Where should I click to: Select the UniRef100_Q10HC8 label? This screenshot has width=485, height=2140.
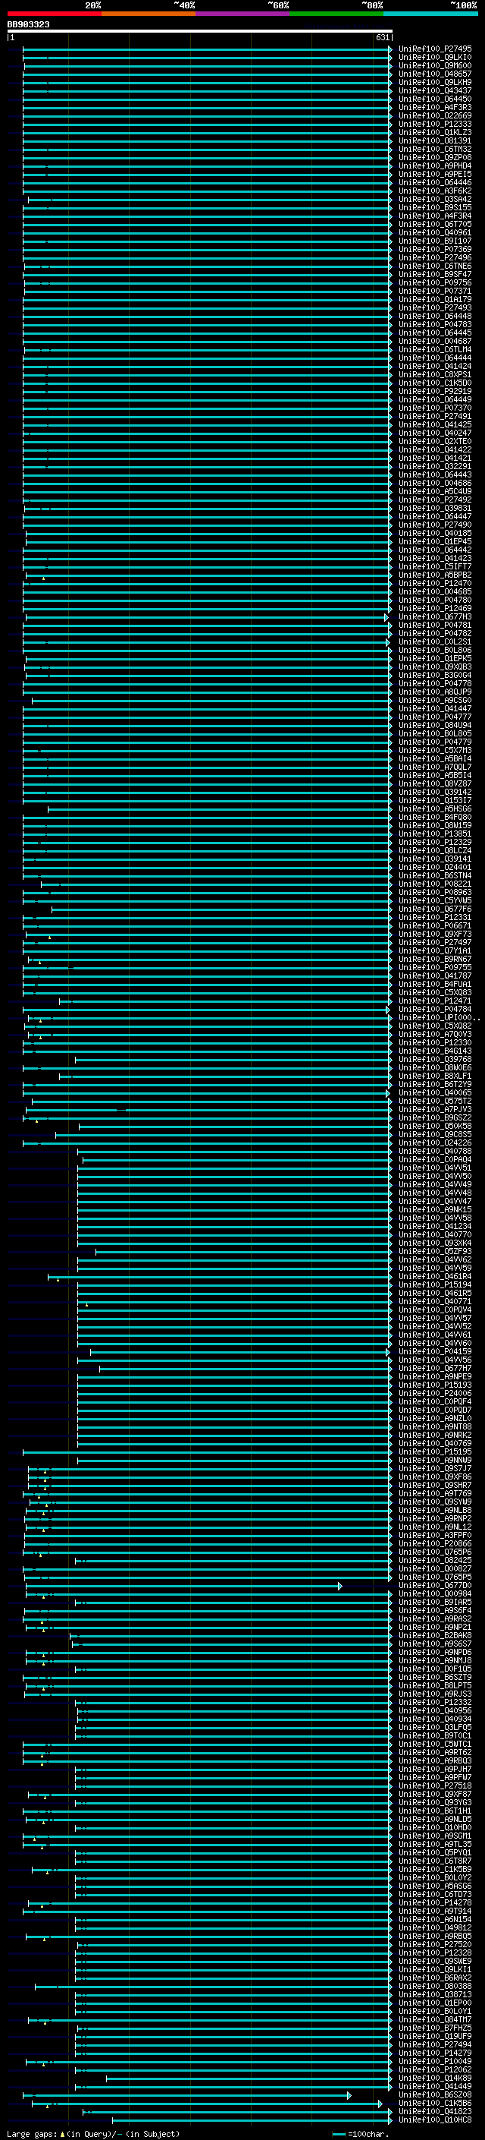click(x=435, y=2120)
